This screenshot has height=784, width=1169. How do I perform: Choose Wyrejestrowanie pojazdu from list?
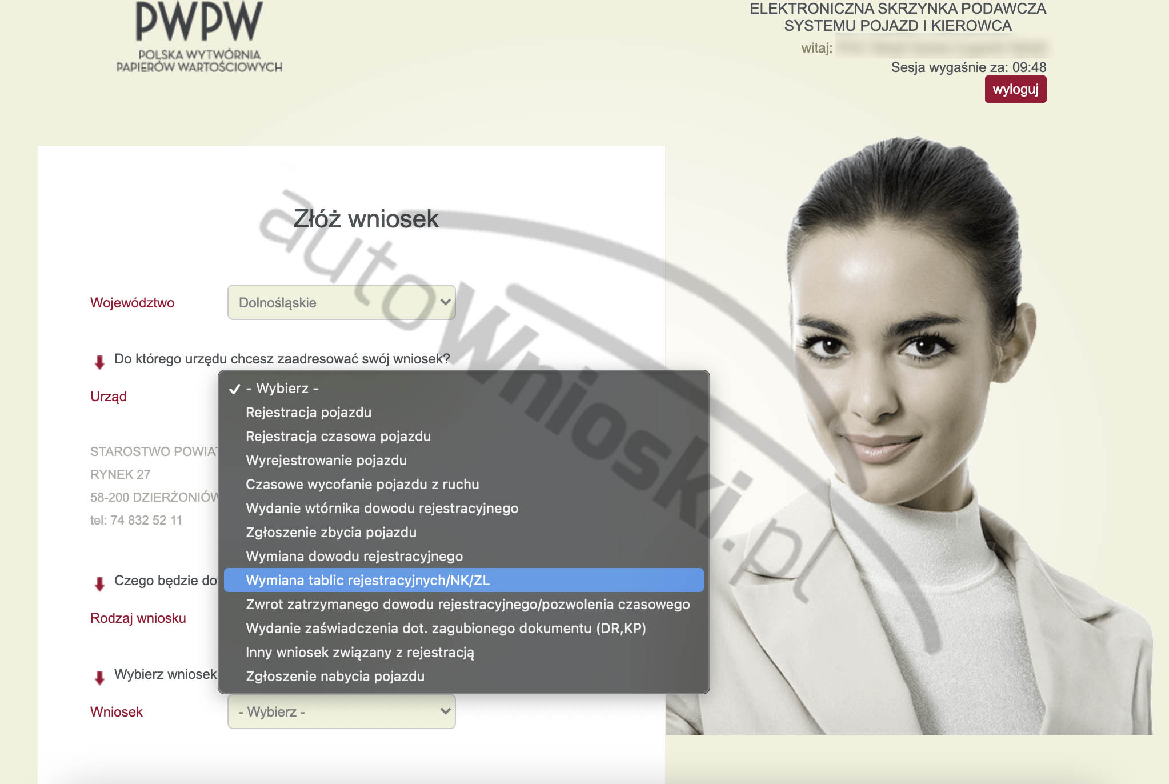click(326, 461)
